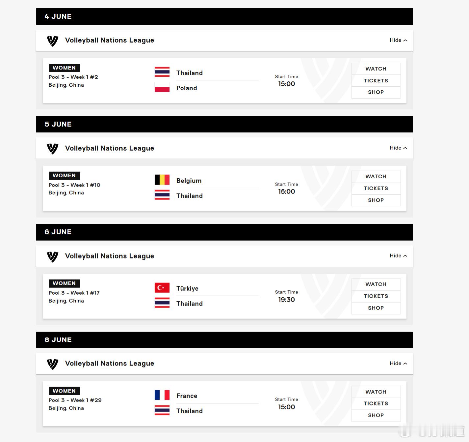Open shop from Türkiye vs Thailand match

pyautogui.click(x=376, y=308)
